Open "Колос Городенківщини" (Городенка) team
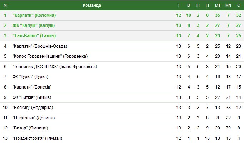244x143 pixels. pyautogui.click(x=50, y=56)
